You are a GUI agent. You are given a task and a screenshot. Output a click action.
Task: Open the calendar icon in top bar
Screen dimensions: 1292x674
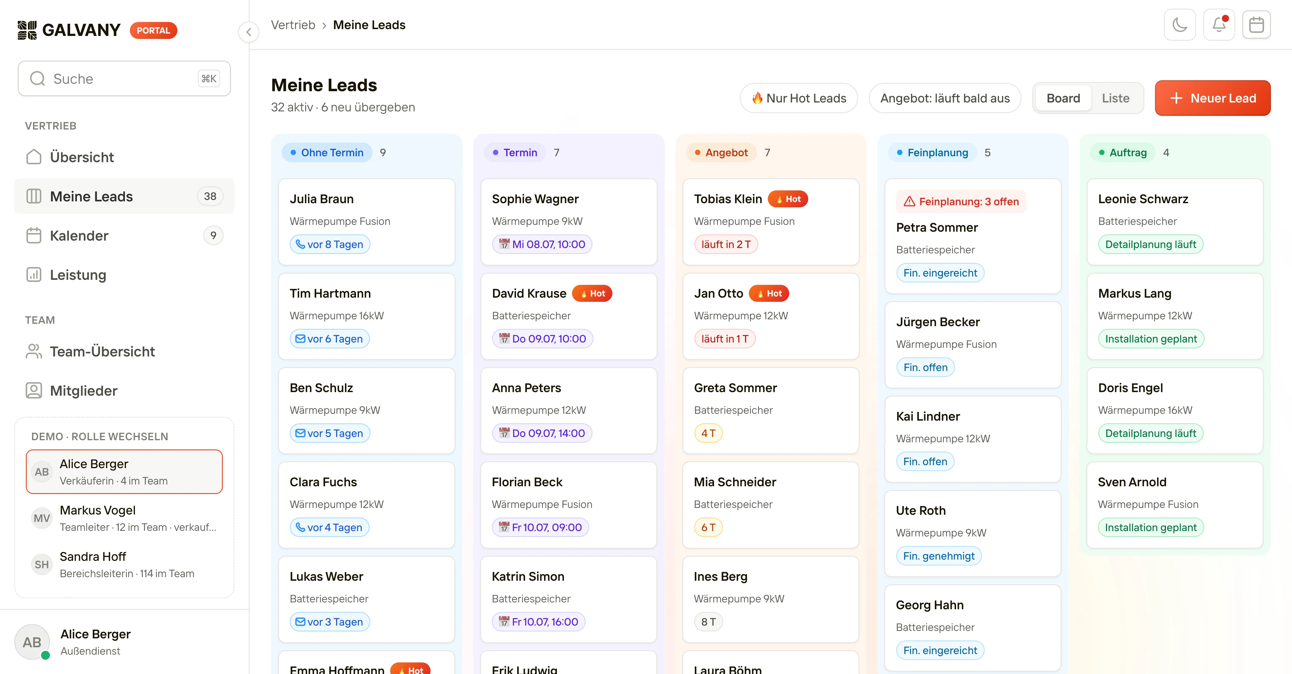[1256, 25]
